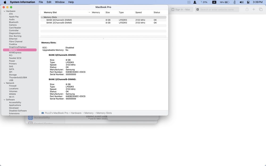The height and width of the screenshot is (166, 266).
Task: Select Parallel SCSI in the sidebar
Action: coord(15,58)
